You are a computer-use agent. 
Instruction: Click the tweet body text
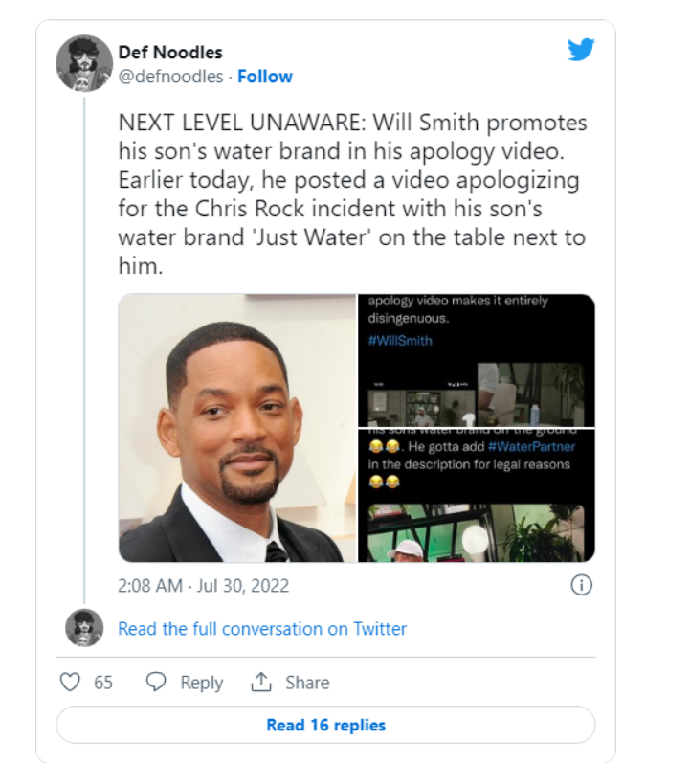[352, 194]
